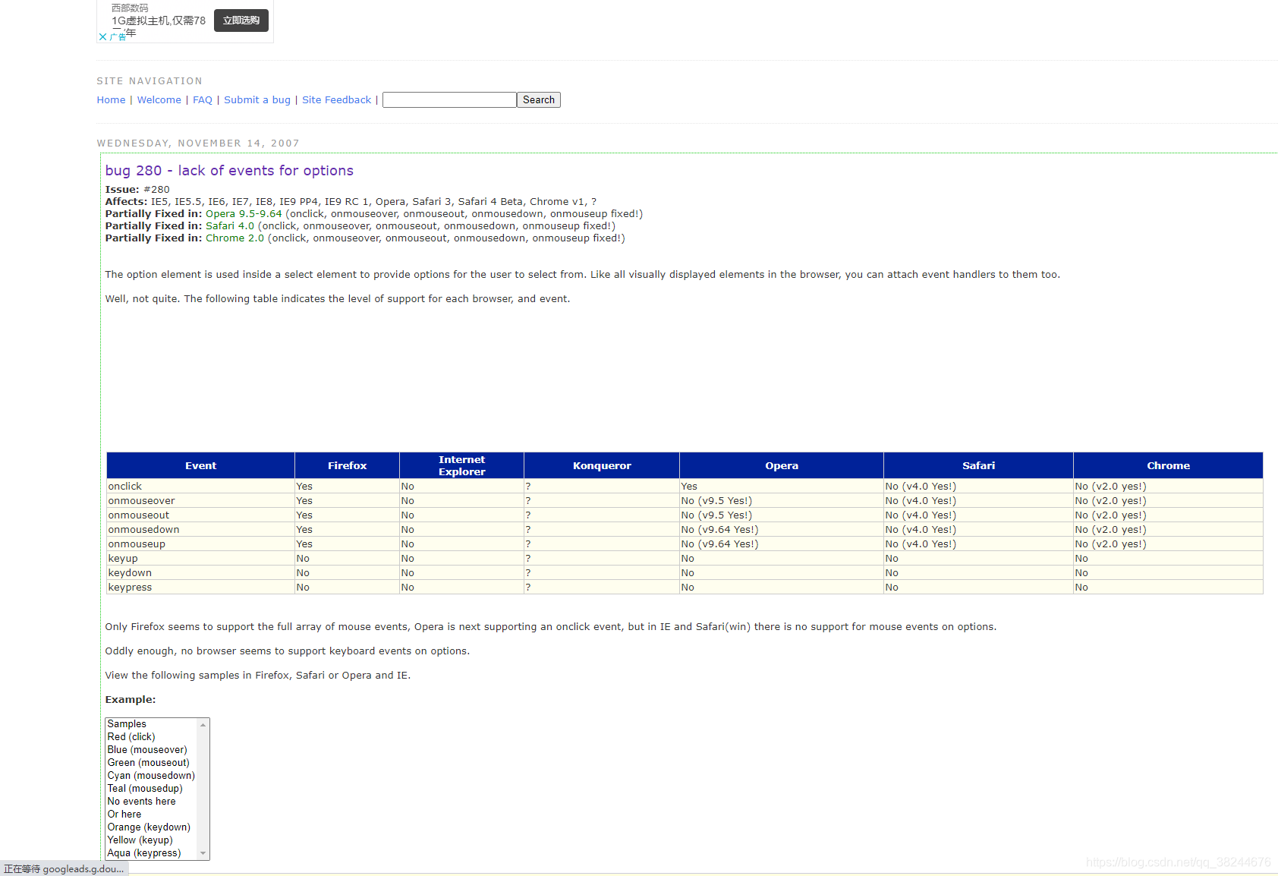Click the onclick event cell
This screenshot has height=876, width=1278.
(201, 487)
